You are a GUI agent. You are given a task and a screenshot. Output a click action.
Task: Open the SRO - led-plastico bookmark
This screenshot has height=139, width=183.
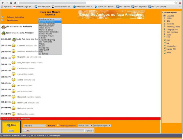[139, 7]
